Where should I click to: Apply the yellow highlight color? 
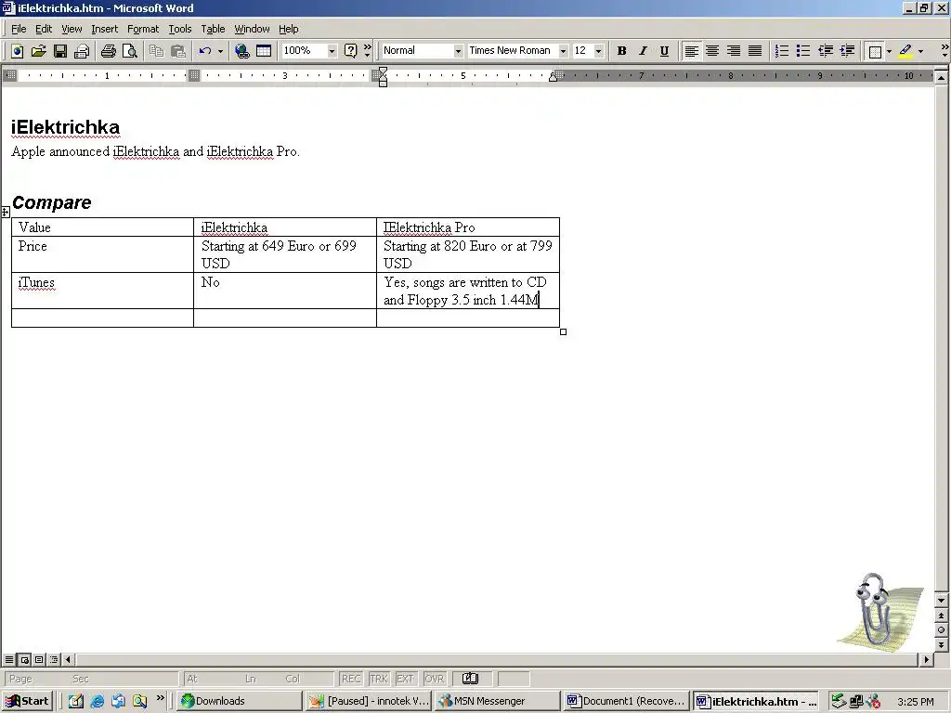(905, 52)
